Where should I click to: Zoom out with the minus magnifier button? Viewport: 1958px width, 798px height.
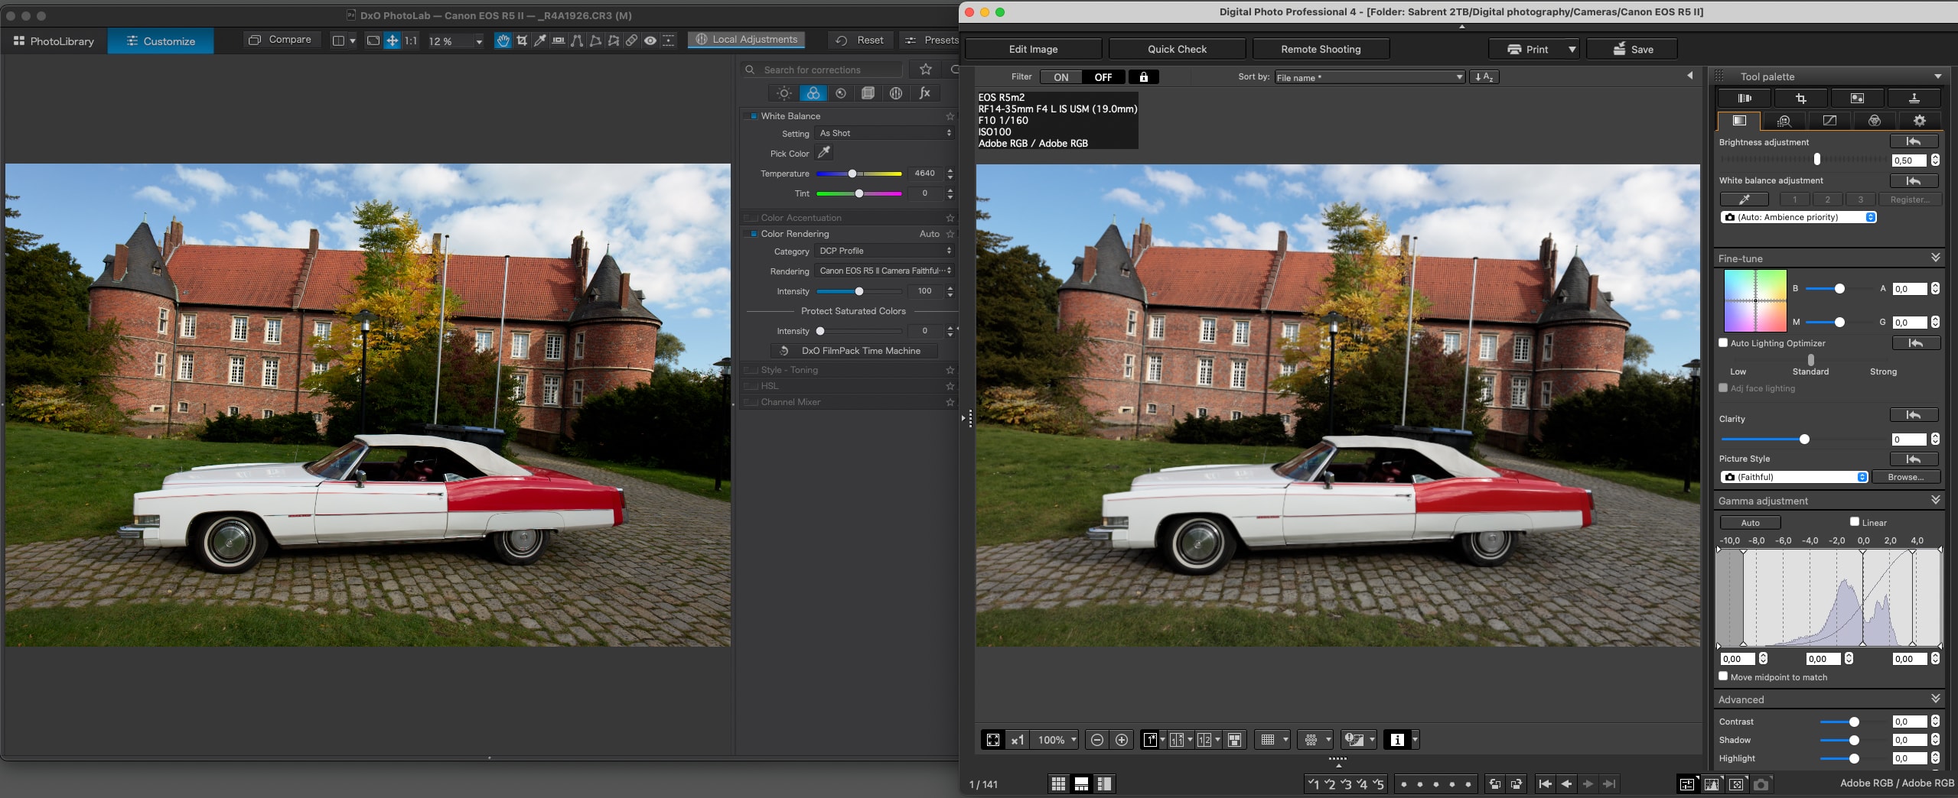pyautogui.click(x=1096, y=740)
